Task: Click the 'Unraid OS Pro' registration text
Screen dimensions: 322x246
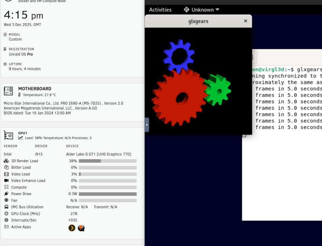Action: tap(21, 54)
